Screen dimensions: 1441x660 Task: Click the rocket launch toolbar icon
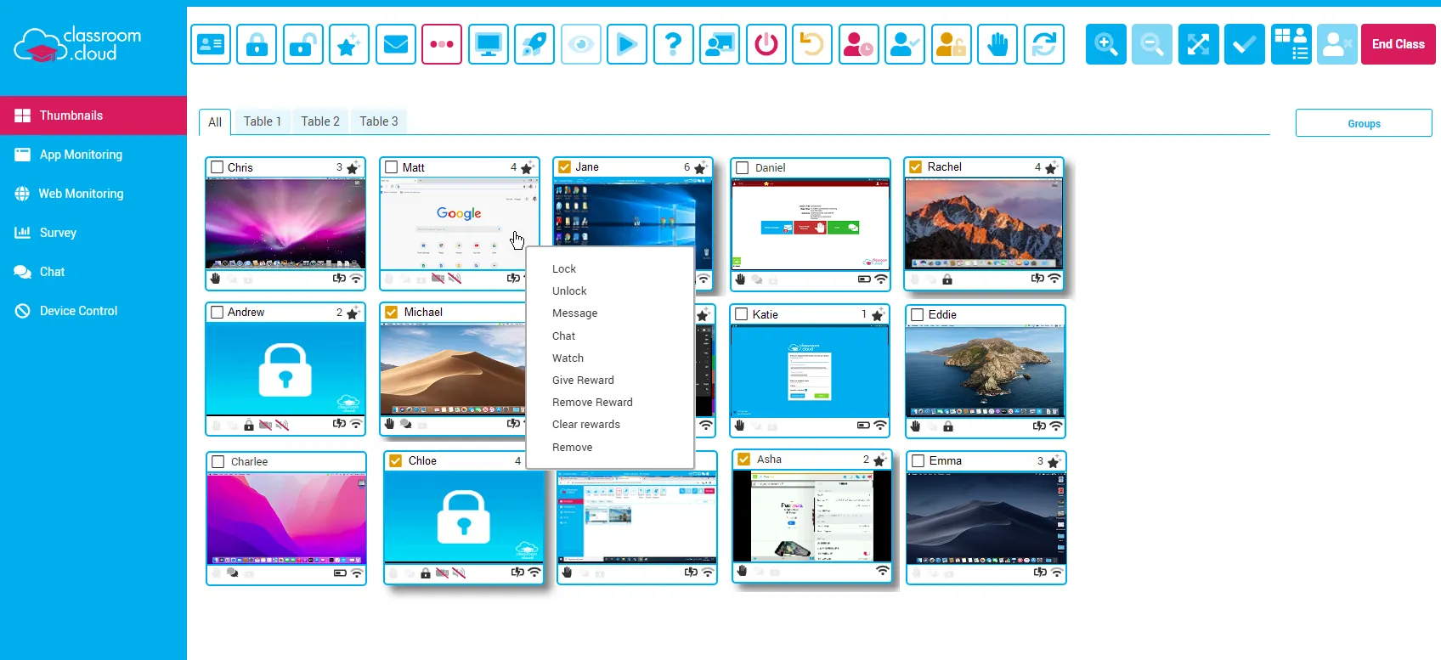pyautogui.click(x=534, y=44)
